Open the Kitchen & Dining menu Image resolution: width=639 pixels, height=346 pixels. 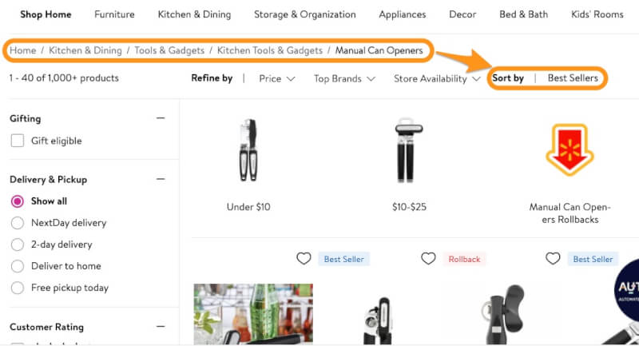[x=194, y=14]
